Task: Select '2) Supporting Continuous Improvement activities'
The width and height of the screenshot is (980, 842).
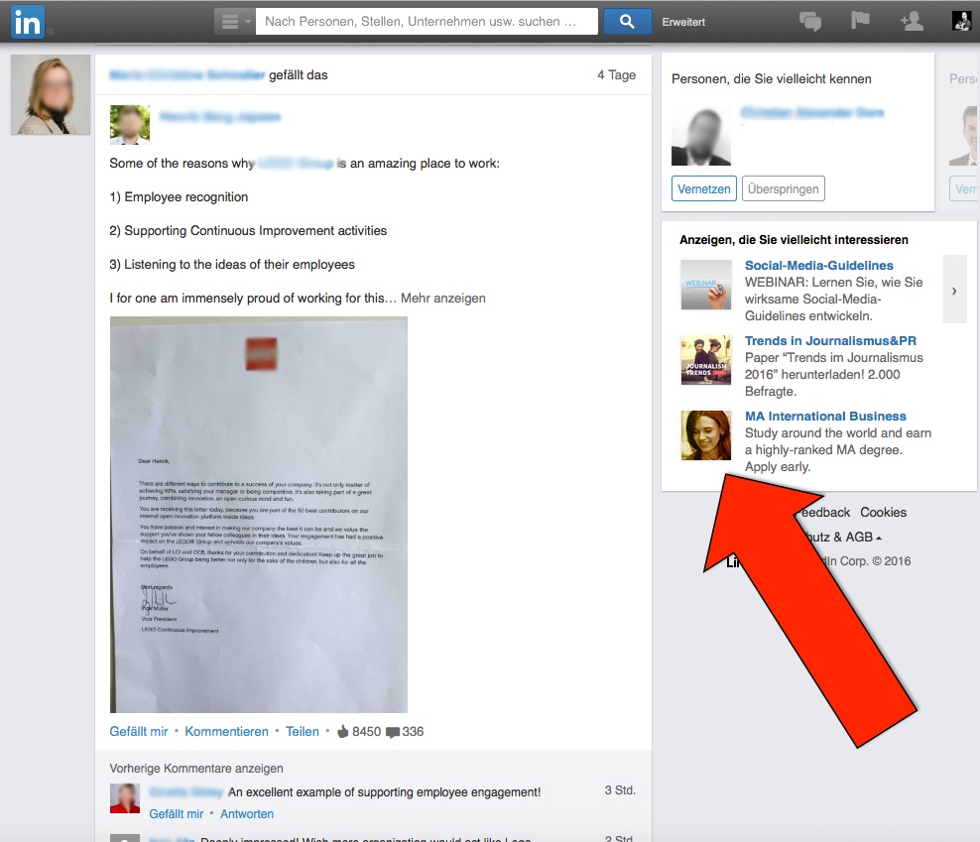Action: pyautogui.click(x=248, y=231)
